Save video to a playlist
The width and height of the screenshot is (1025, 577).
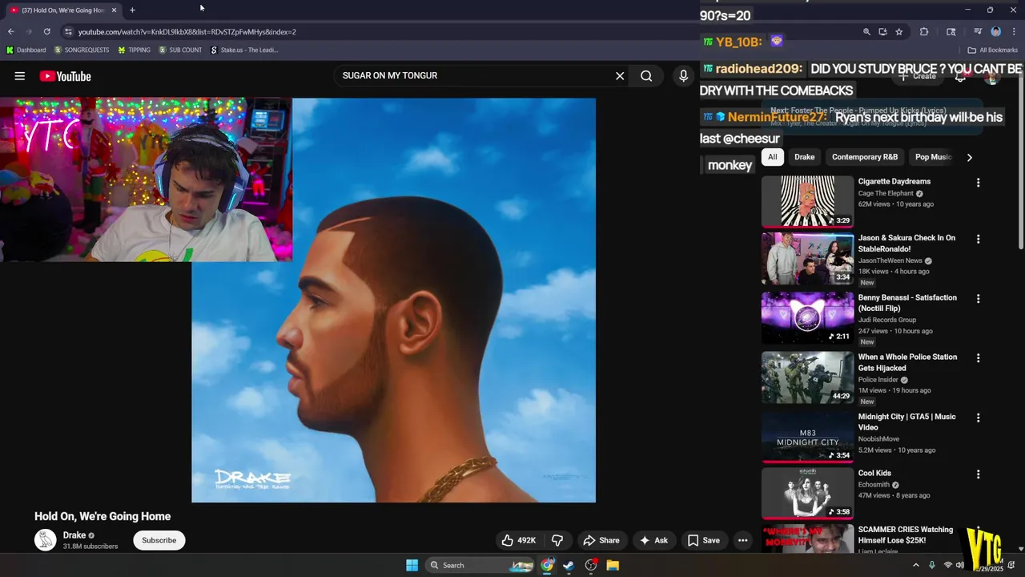point(704,540)
